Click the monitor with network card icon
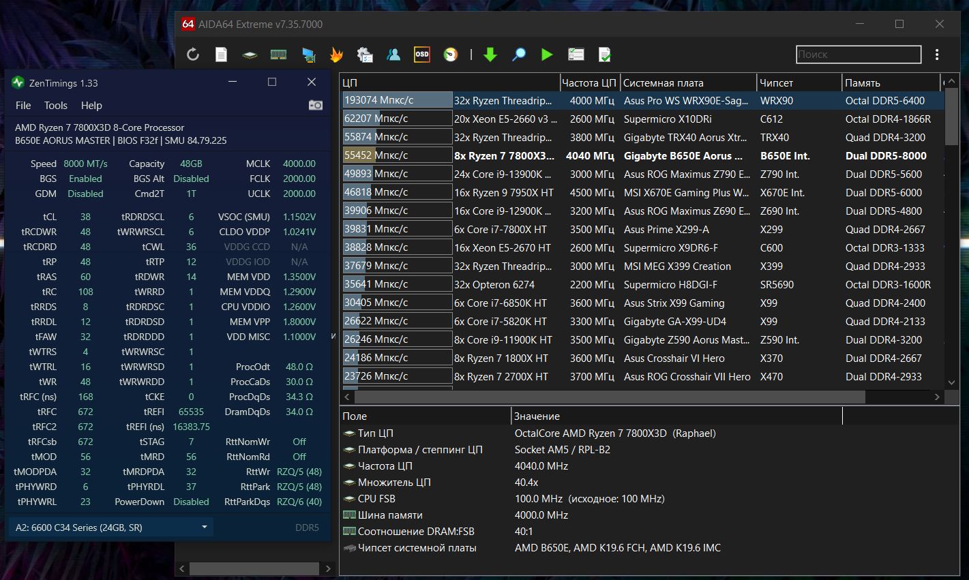The height and width of the screenshot is (580, 969). pos(309,55)
